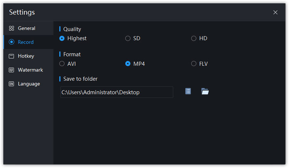Open the General settings tab label
The width and height of the screenshot is (289, 168).
27,28
